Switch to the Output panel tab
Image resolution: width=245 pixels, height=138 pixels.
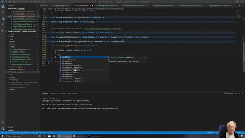62,94
